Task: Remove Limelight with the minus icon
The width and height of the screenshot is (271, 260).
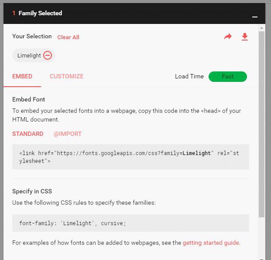Action: click(x=48, y=55)
